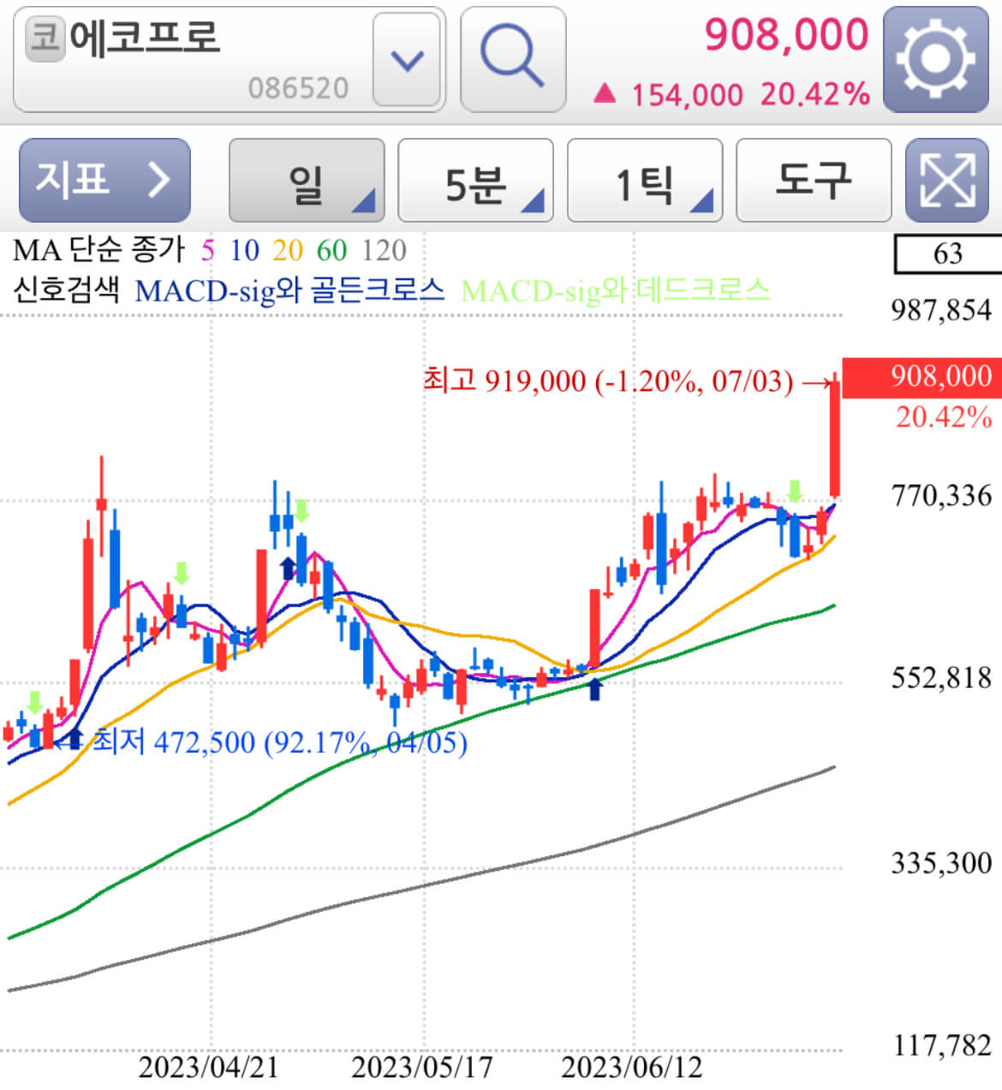Click the MA 60 period label
The height and width of the screenshot is (1090, 1002).
click(x=331, y=250)
